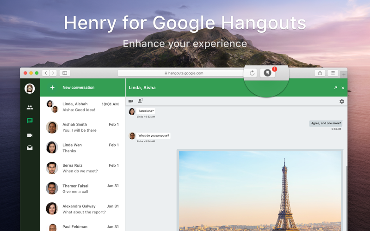
Task: Open the invites envelope icon in sidebar
Action: pos(30,147)
